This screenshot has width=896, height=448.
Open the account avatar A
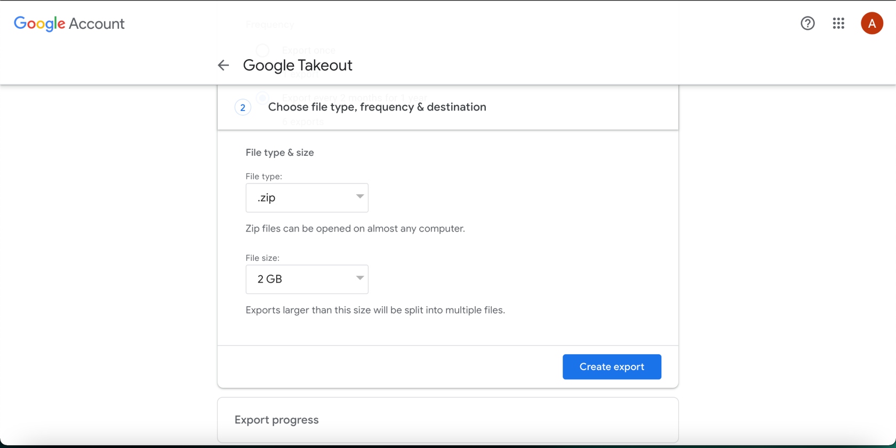tap(872, 23)
